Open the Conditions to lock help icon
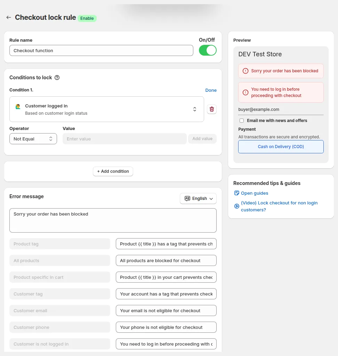Image resolution: width=338 pixels, height=356 pixels. pyautogui.click(x=57, y=78)
